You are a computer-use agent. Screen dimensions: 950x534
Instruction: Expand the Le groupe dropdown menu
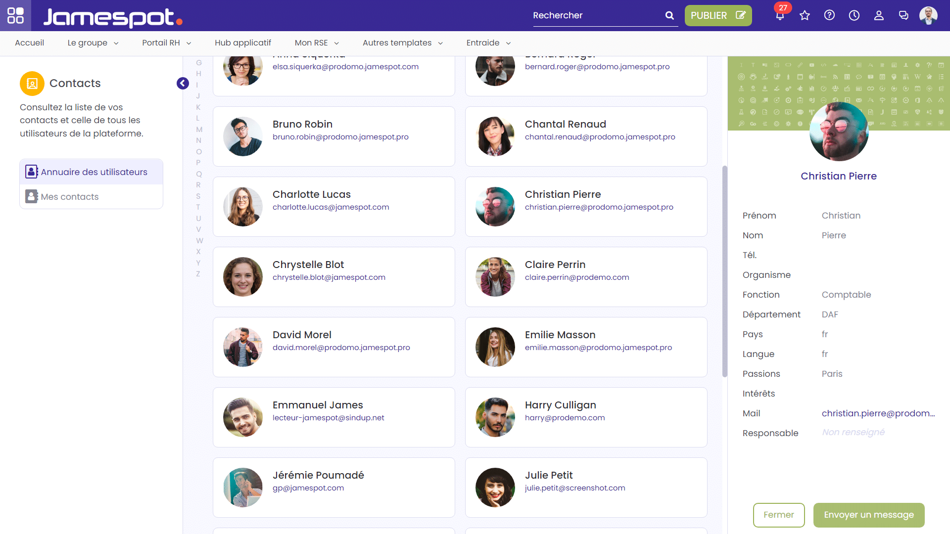[93, 43]
